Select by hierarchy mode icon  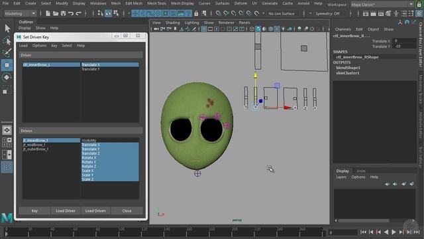click(x=101, y=13)
